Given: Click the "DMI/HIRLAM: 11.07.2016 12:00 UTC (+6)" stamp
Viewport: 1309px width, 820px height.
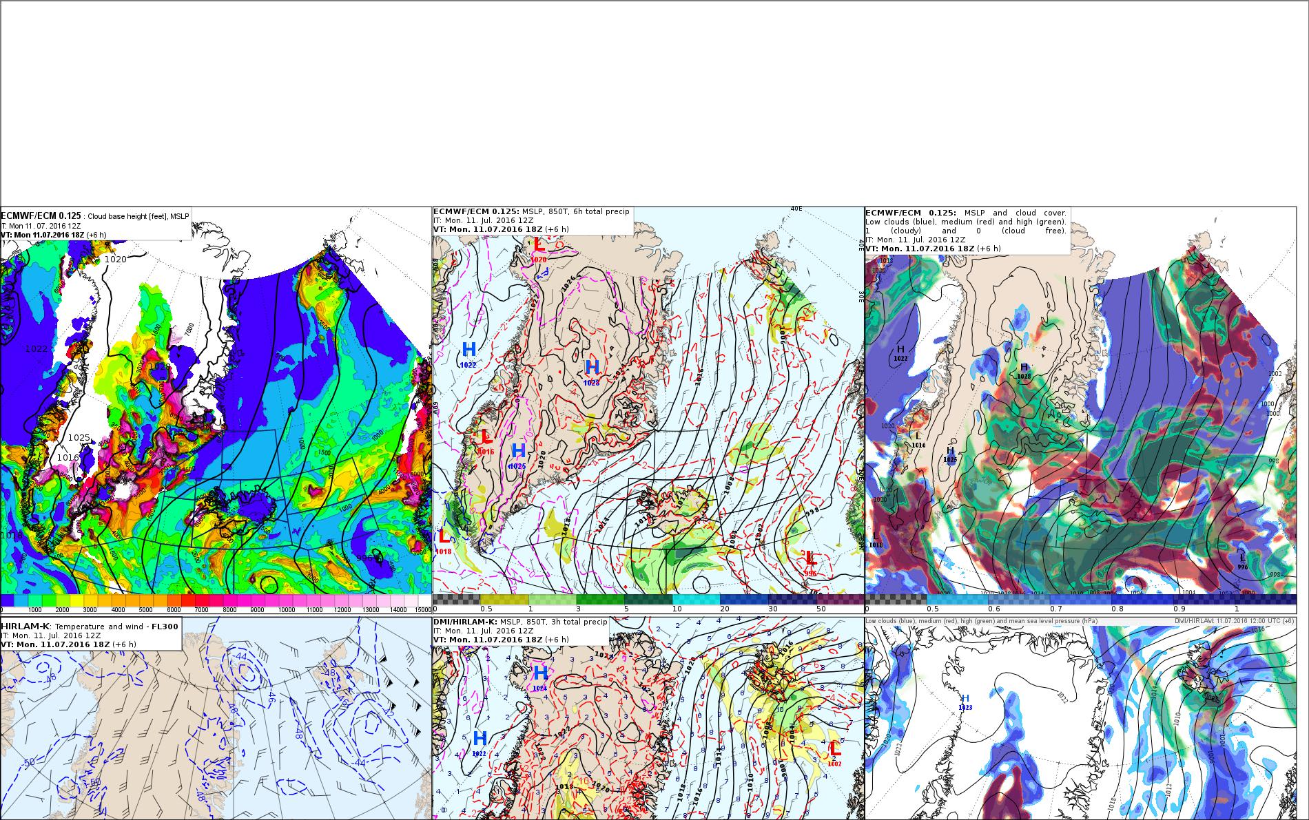Looking at the screenshot, I should pyautogui.click(x=1234, y=621).
